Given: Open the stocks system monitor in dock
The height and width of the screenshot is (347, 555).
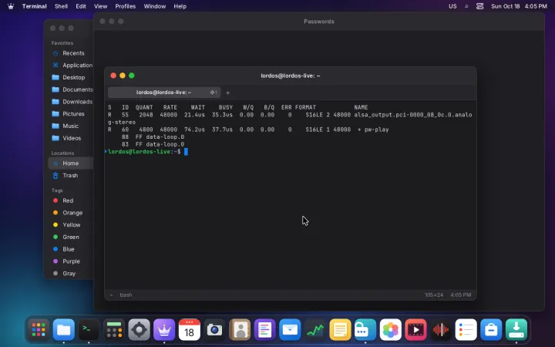Looking at the screenshot, I should tap(315, 330).
